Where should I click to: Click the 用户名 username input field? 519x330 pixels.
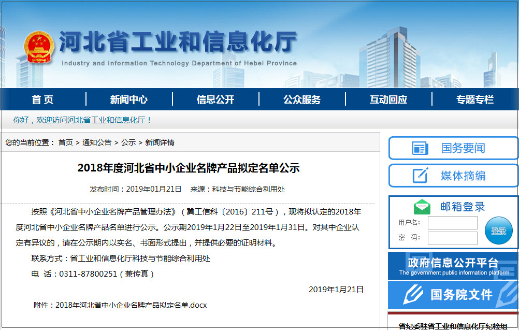(452, 223)
